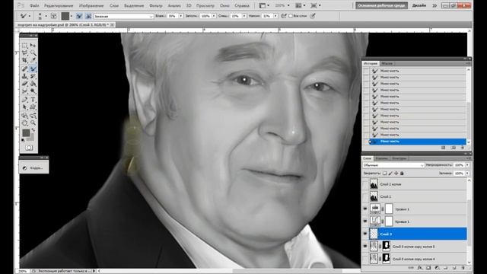Select the Zoom magnifier tool
This screenshot has width=487, height=274.
point(33,123)
